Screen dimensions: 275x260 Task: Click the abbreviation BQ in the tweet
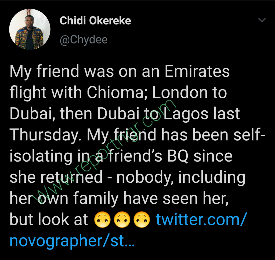pyautogui.click(x=178, y=156)
